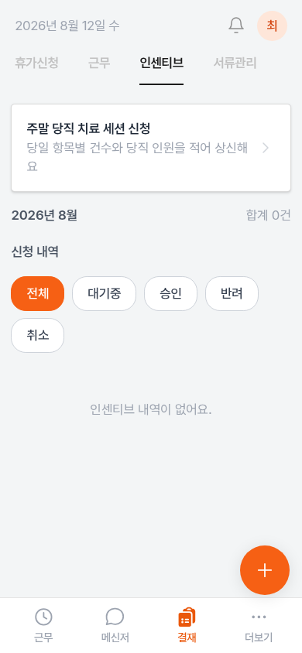Open 주말 당직 치료 세션 신청 card

tap(151, 148)
